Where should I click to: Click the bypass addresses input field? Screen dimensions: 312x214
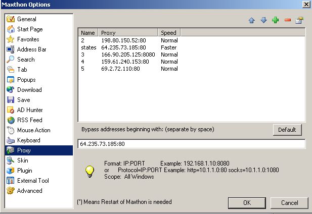192,144
